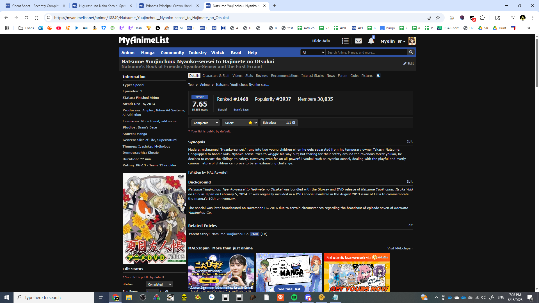This screenshot has width=539, height=303.
Task: Open Chrome extensions puzzle icon
Action: pos(482,18)
